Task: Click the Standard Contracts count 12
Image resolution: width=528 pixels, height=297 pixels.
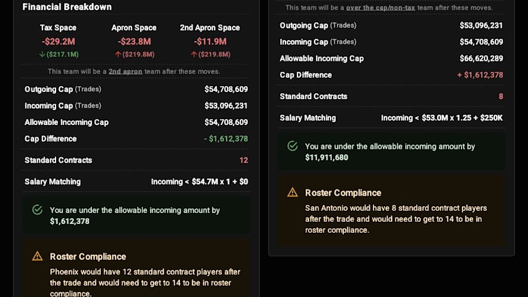Action: (x=244, y=160)
